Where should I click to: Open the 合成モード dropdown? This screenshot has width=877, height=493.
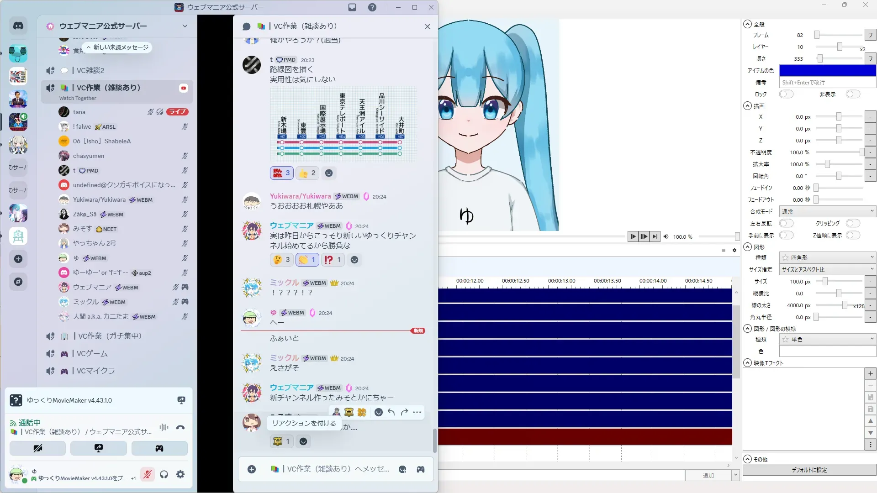coord(827,211)
